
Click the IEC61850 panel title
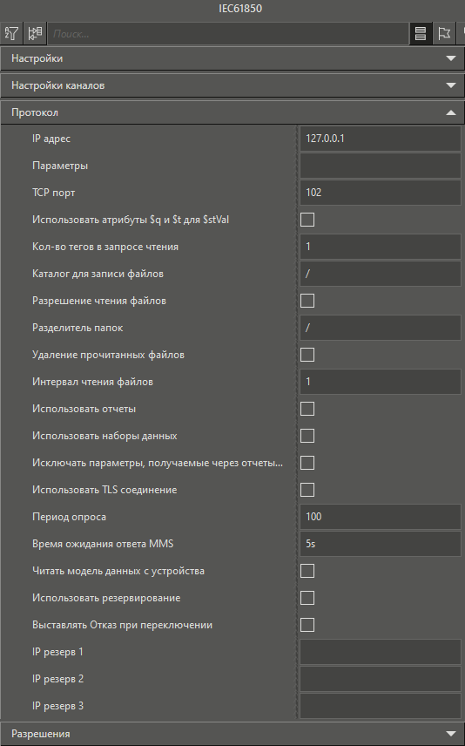[x=240, y=9]
